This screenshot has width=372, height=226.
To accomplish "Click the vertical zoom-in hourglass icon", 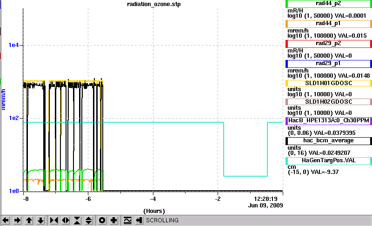I will click(77, 220).
